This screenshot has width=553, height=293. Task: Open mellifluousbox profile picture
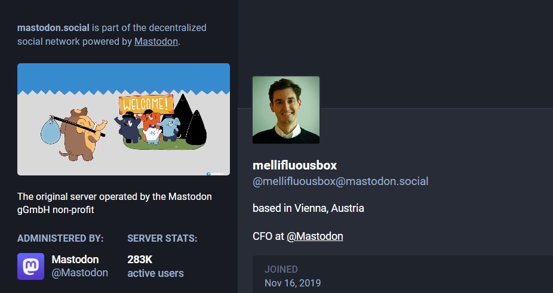286,110
